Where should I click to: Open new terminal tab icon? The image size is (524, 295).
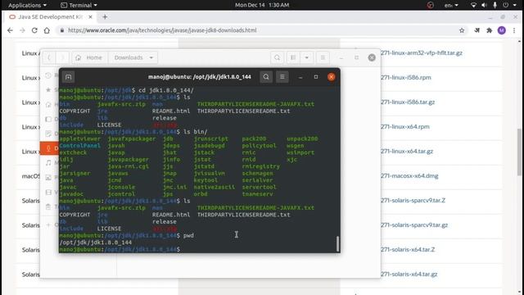point(68,77)
